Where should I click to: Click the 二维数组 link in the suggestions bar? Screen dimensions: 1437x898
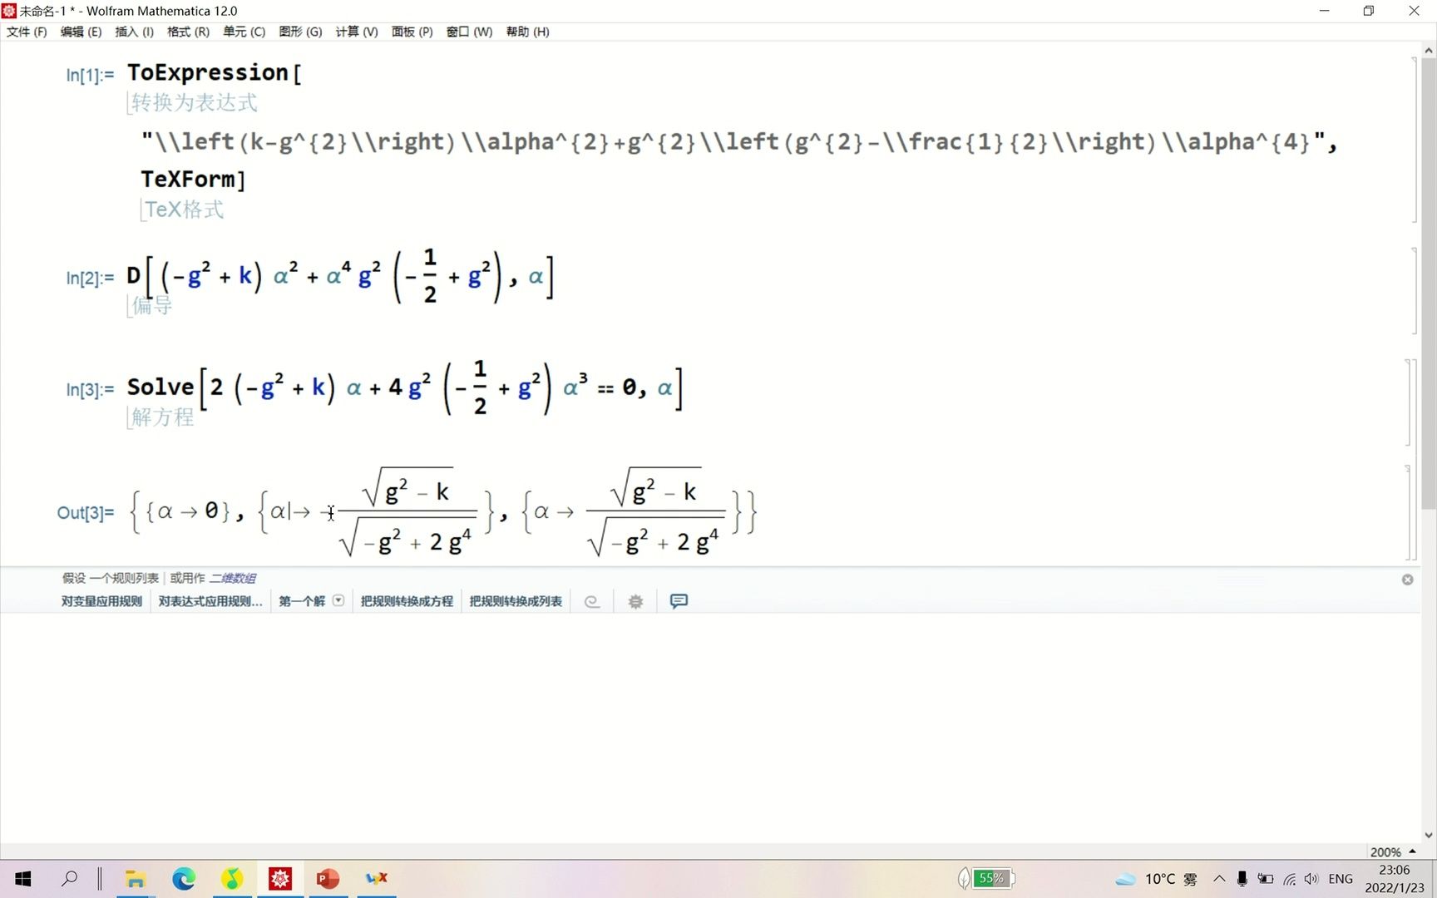(x=234, y=577)
